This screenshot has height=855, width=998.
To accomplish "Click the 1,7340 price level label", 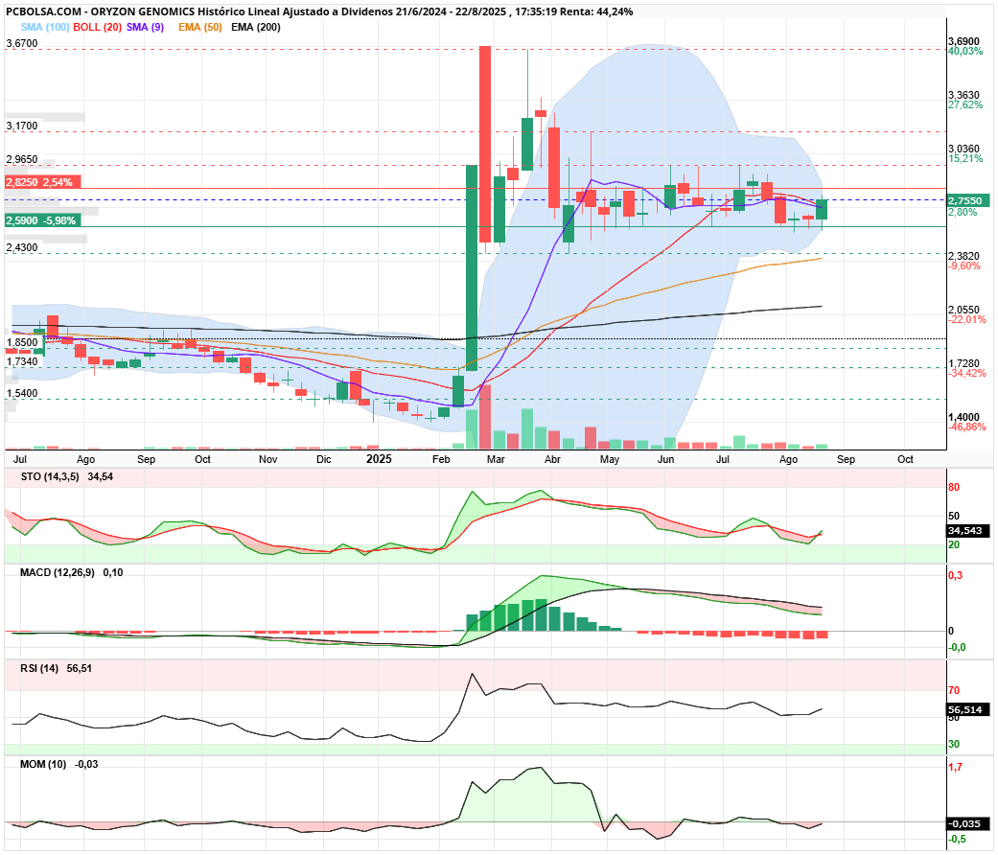I will point(22,361).
